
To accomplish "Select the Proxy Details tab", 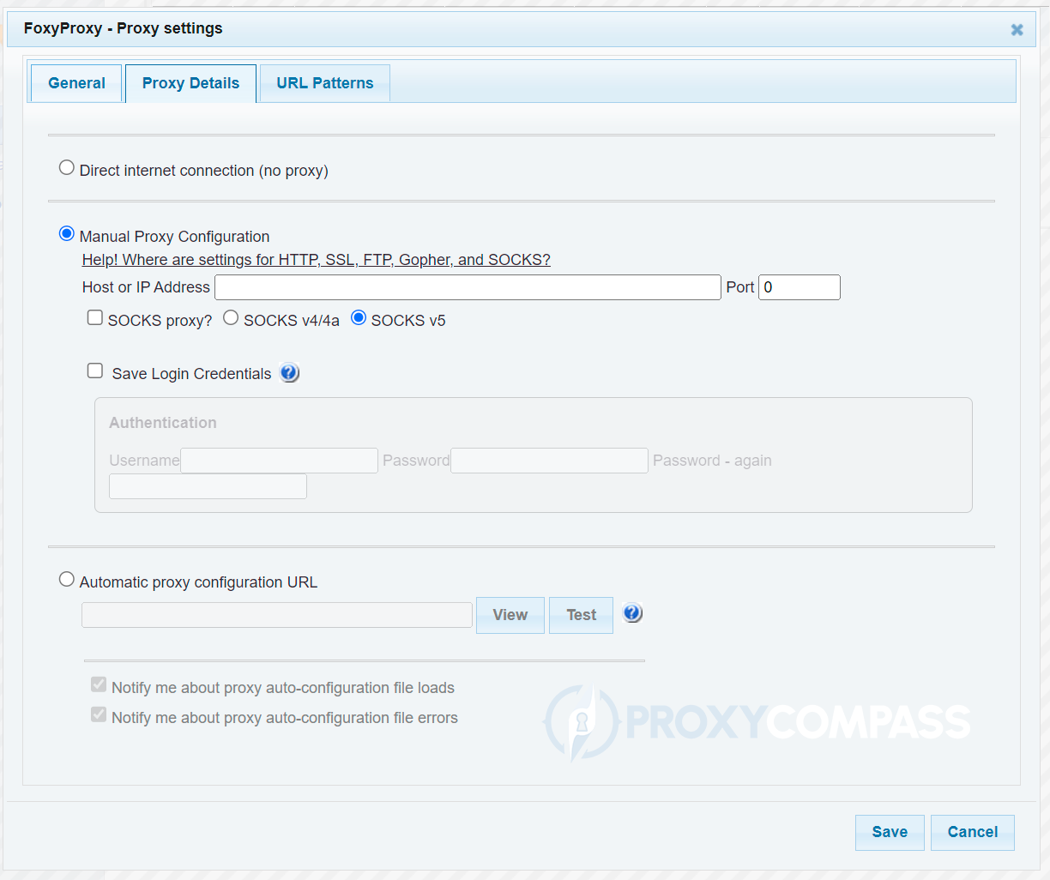I will (190, 83).
